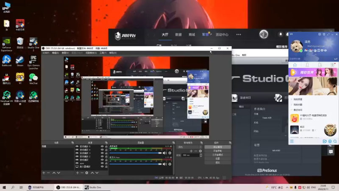Open source properties gear in the sources panel
The height and width of the screenshot is (191, 339).
tap(87, 173)
